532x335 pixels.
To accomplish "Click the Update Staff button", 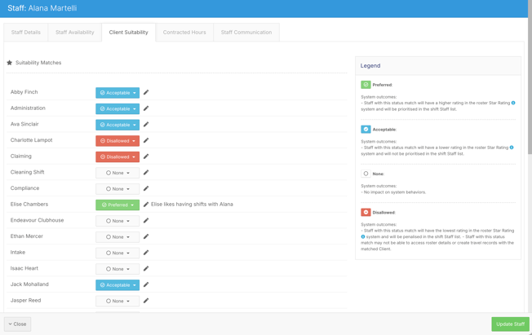I will 510,324.
